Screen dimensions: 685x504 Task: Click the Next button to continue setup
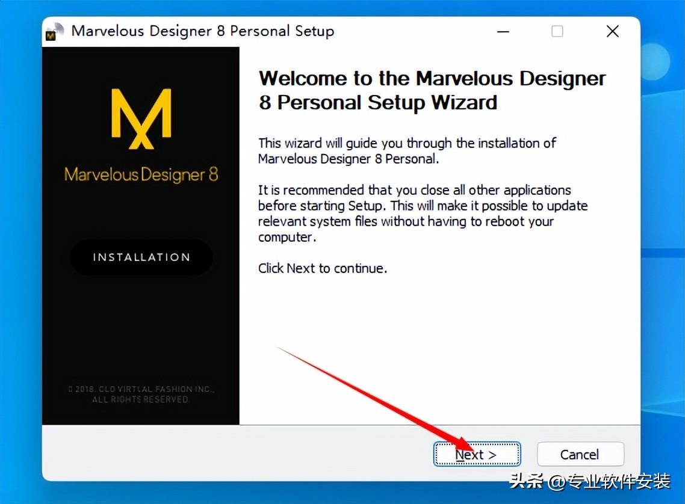coord(477,454)
